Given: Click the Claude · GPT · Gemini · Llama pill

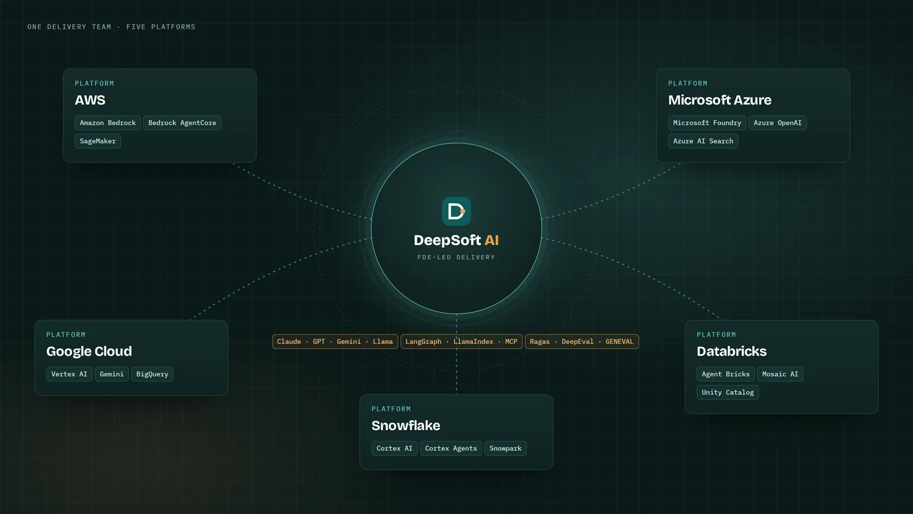Looking at the screenshot, I should click(335, 342).
